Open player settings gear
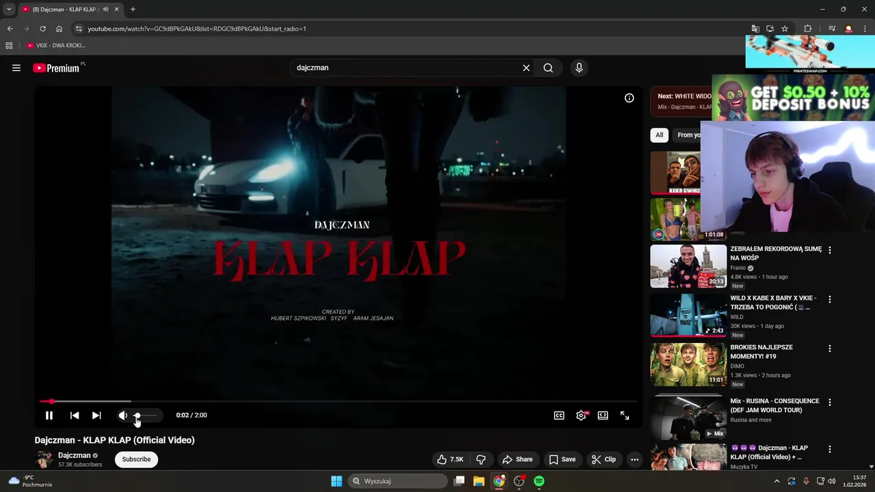Screen dimensions: 875x492 click(581, 415)
